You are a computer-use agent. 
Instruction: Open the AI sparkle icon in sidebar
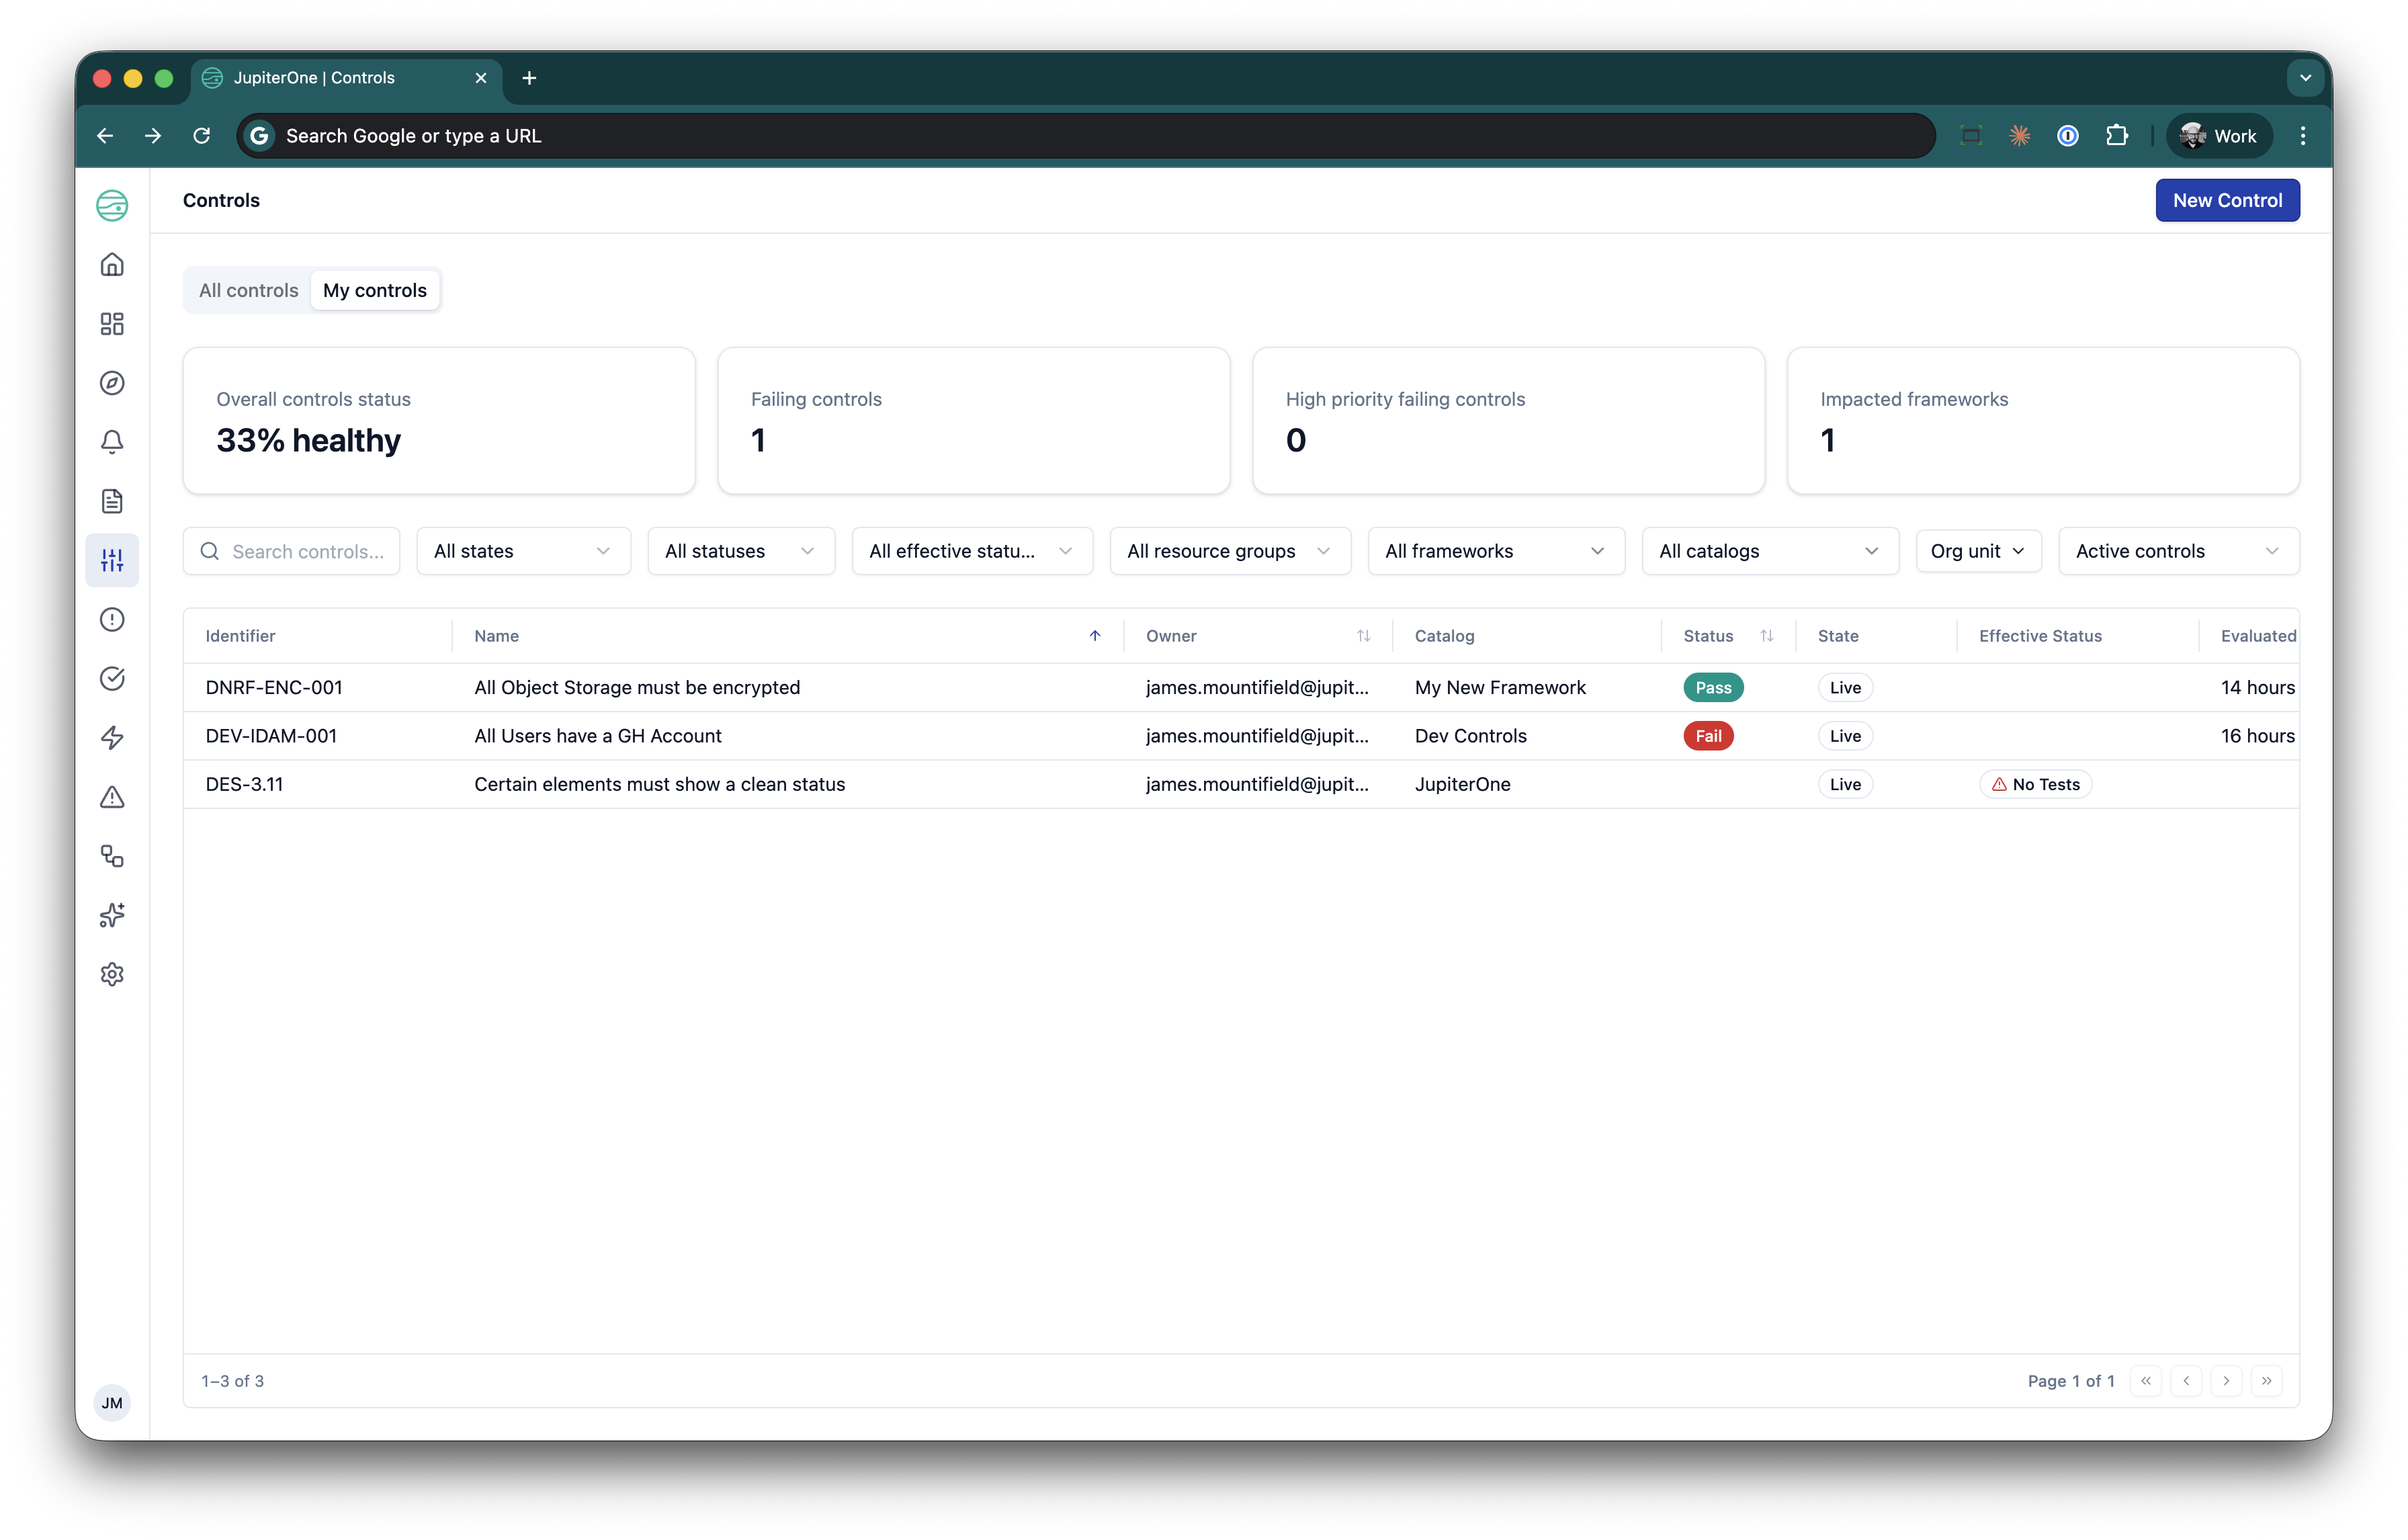point(112,915)
